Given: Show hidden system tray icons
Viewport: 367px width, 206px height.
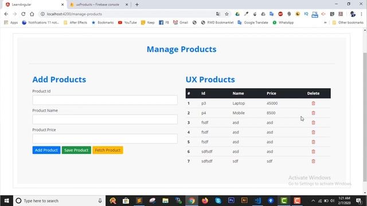Looking at the screenshot, I should click(313, 201).
